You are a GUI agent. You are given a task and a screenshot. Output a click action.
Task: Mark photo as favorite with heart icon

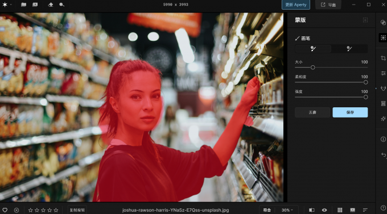(5, 210)
